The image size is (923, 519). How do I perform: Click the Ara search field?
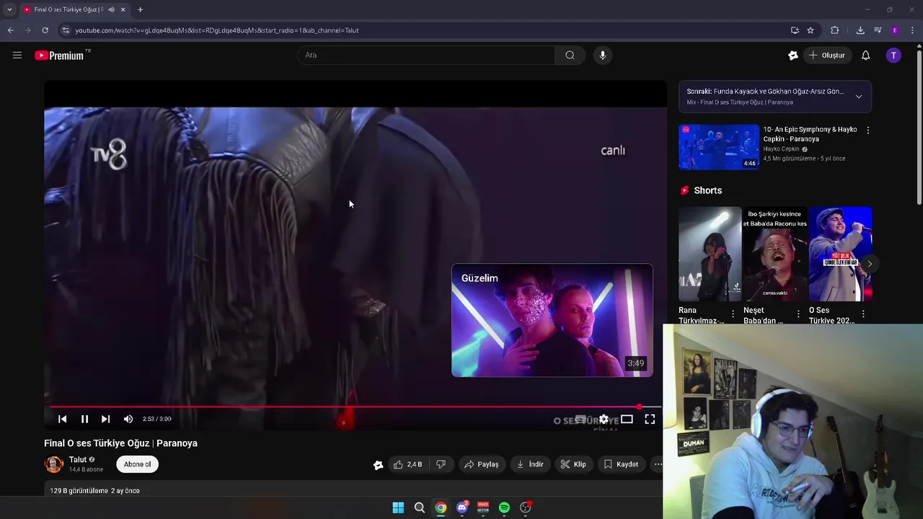point(425,55)
